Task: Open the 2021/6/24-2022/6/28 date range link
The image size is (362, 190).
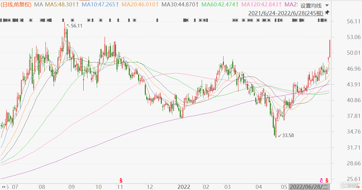Action: click(286, 13)
